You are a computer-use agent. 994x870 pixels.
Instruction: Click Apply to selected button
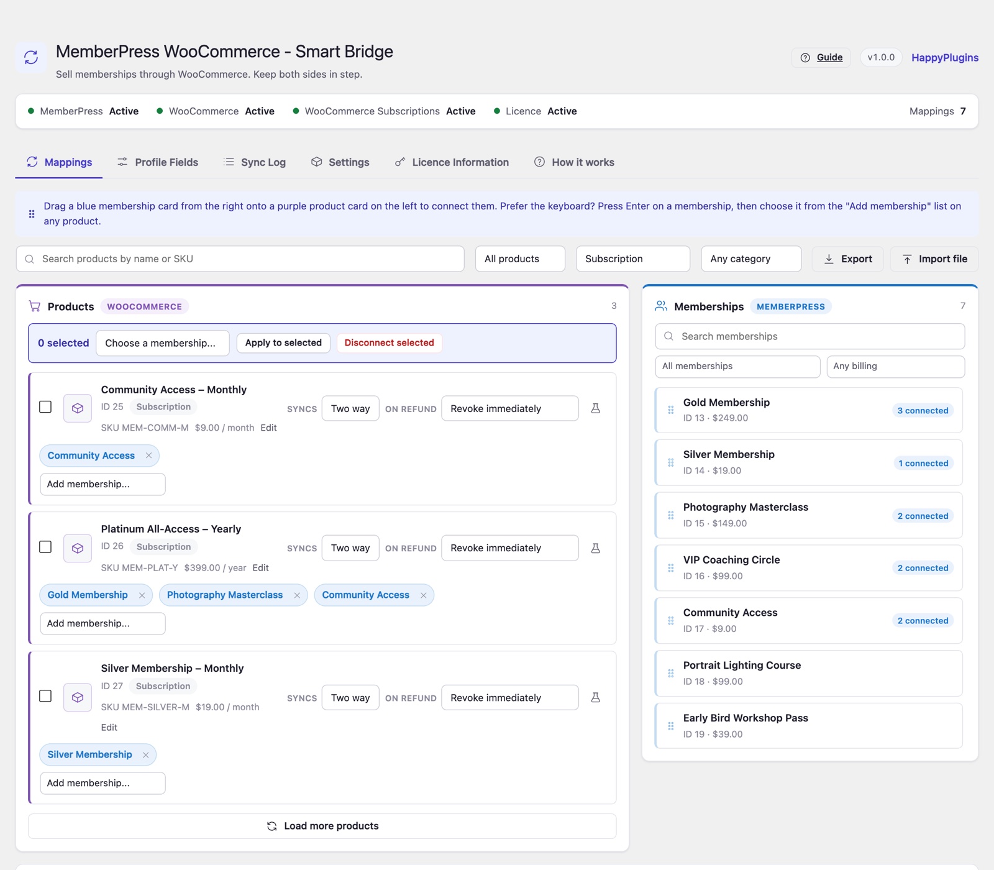283,343
